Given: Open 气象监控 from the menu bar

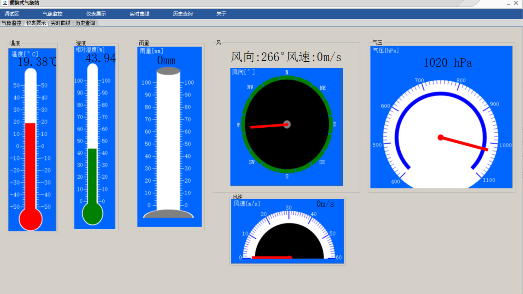Looking at the screenshot, I should [52, 14].
